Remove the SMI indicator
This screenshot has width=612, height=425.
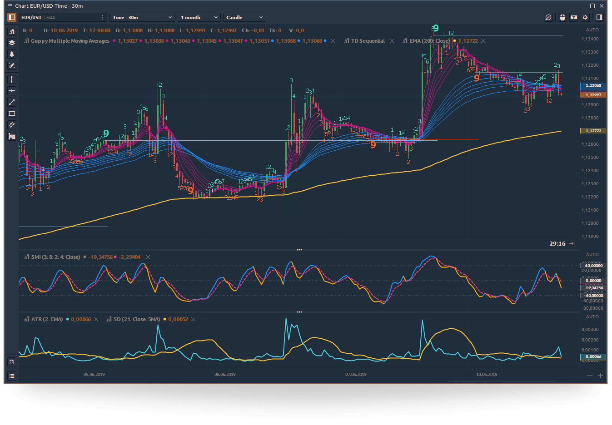pos(148,257)
